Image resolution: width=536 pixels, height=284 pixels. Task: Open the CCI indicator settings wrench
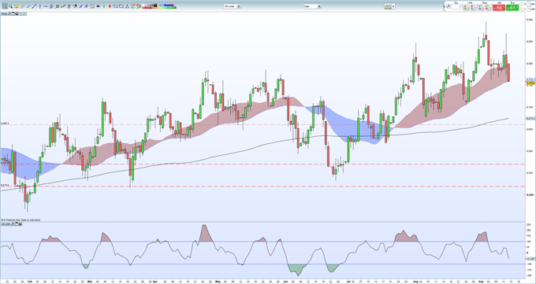pyautogui.click(x=13, y=224)
